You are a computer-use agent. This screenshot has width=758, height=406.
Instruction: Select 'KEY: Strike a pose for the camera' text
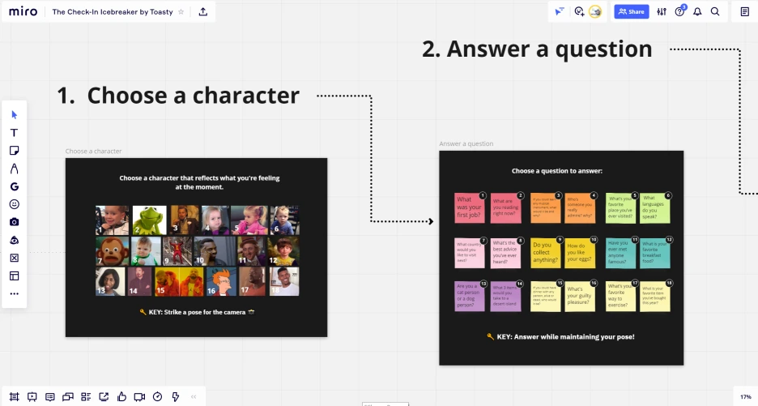pos(197,312)
